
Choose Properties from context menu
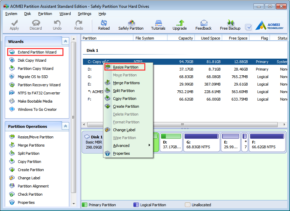click(x=128, y=153)
